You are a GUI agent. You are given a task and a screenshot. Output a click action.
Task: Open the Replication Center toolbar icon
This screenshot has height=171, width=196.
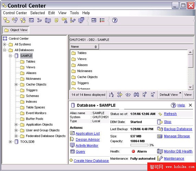coord(15,20)
